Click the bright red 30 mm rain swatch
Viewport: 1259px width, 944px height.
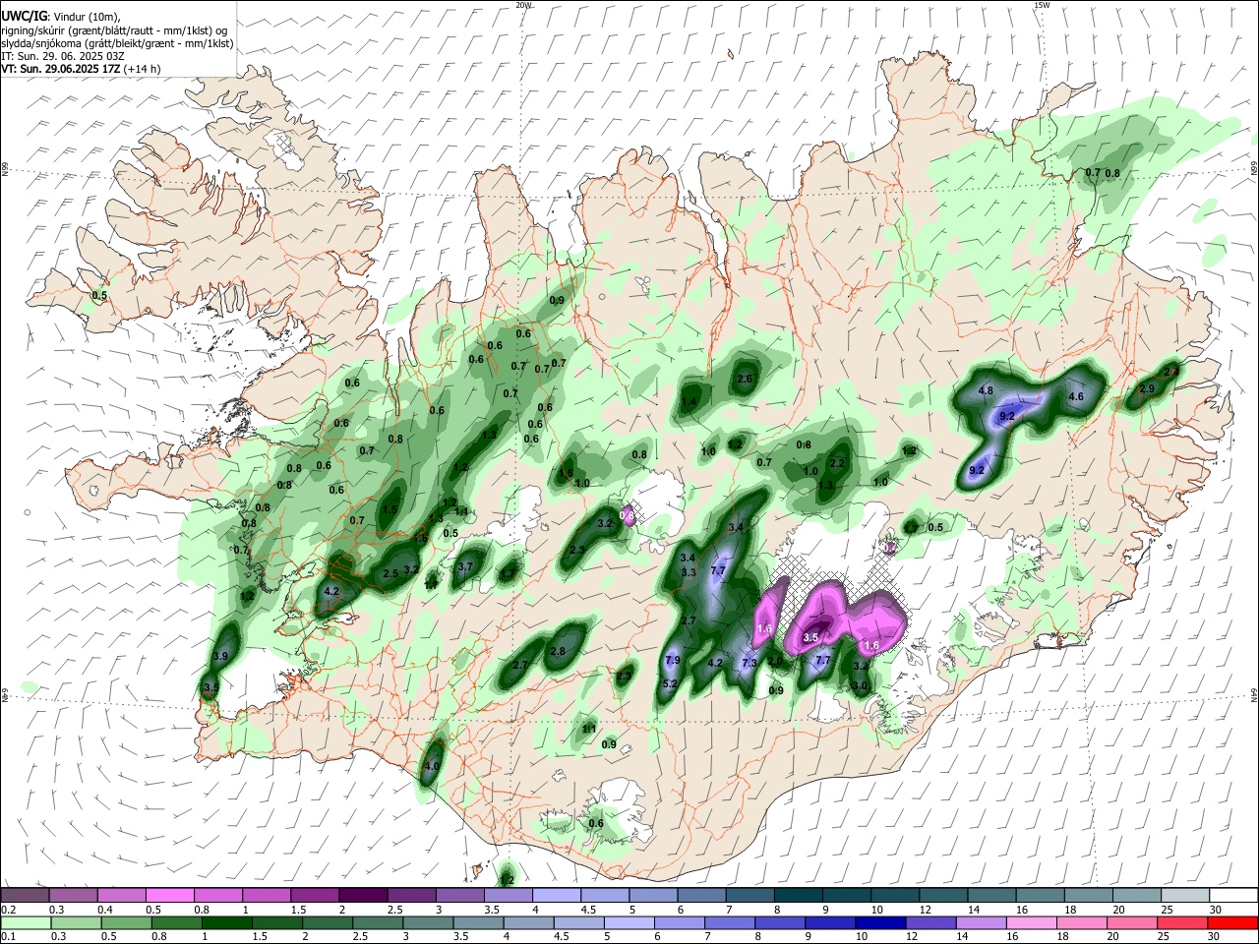pos(1234,922)
